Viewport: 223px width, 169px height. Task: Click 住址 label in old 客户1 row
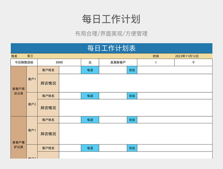coord(132,120)
